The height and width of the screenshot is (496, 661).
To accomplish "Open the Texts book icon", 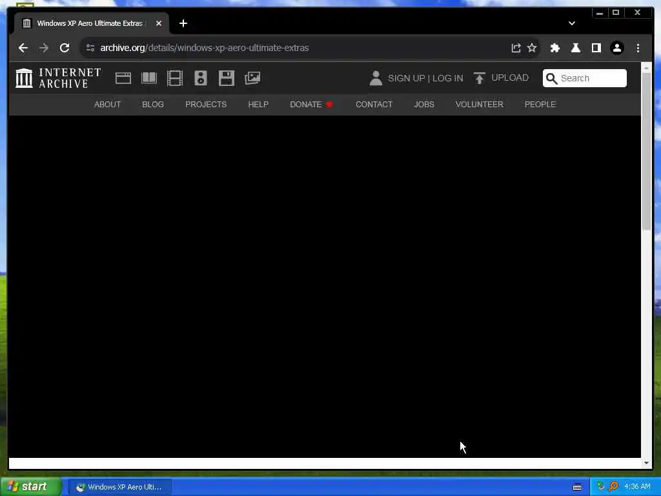I will pyautogui.click(x=149, y=78).
